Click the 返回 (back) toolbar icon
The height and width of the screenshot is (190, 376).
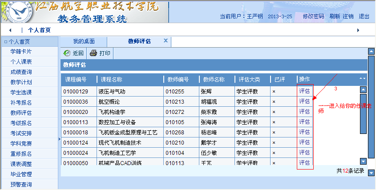point(67,53)
